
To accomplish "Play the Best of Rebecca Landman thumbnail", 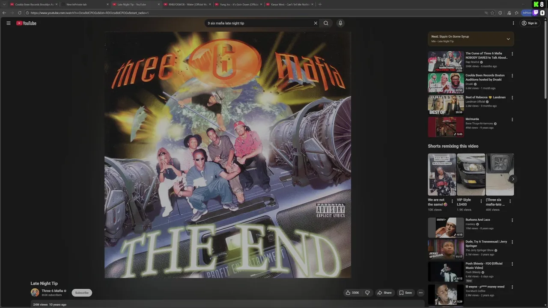I will (446, 105).
